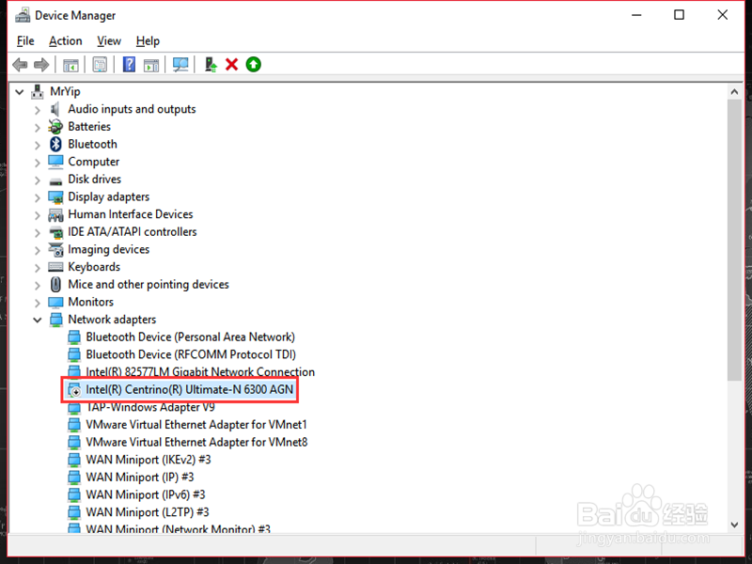This screenshot has height=564, width=752.
Task: Click the Imaging devices label
Action: (108, 249)
